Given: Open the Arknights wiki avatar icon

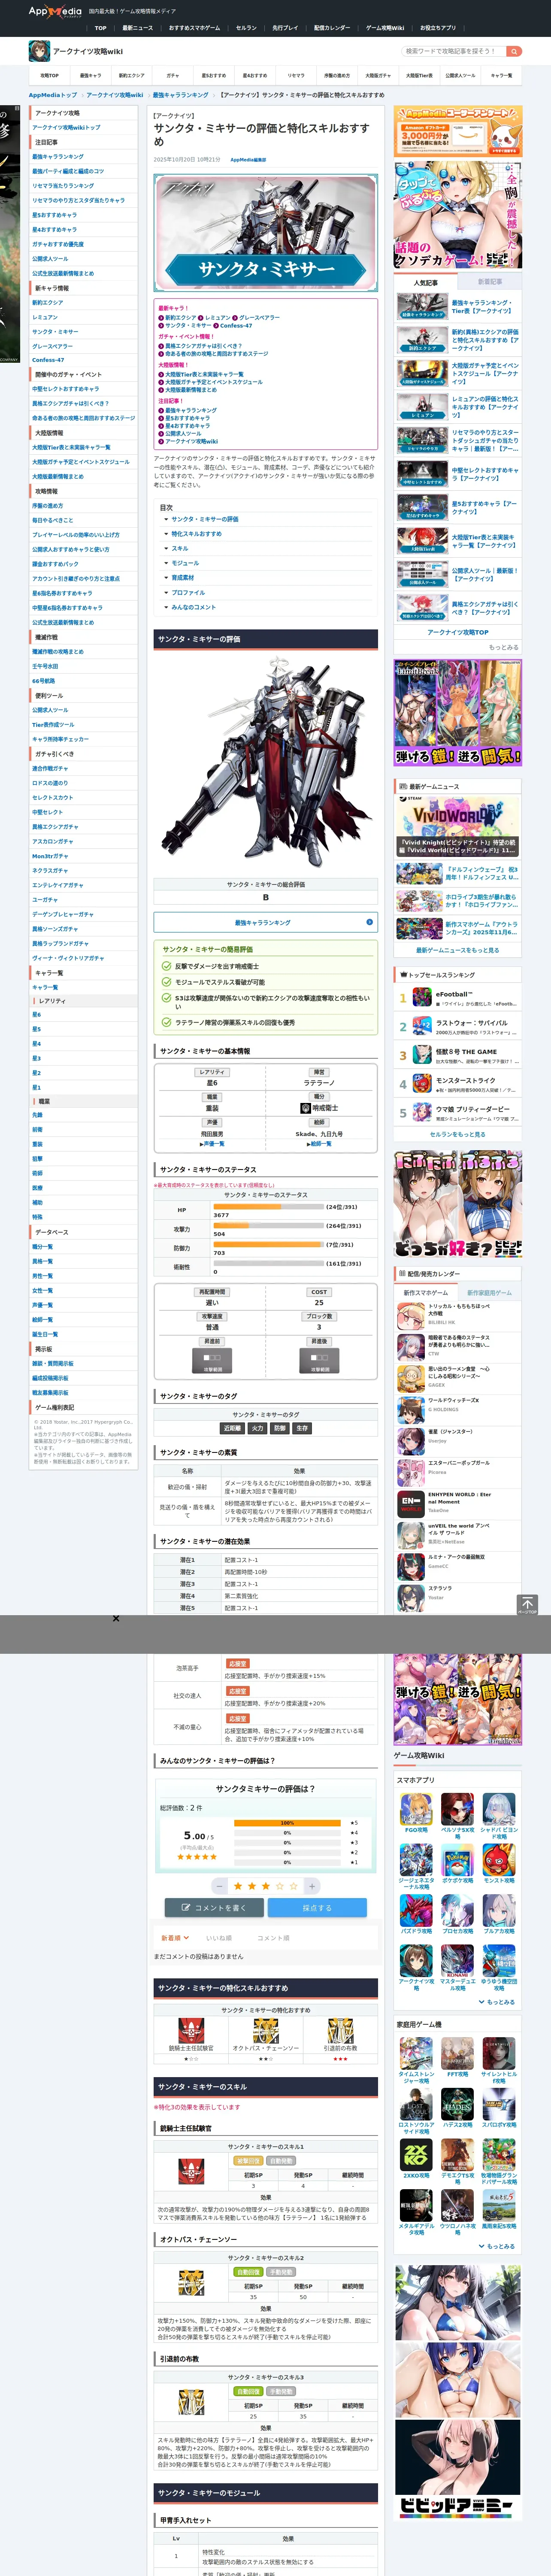Looking at the screenshot, I should coord(39,51).
